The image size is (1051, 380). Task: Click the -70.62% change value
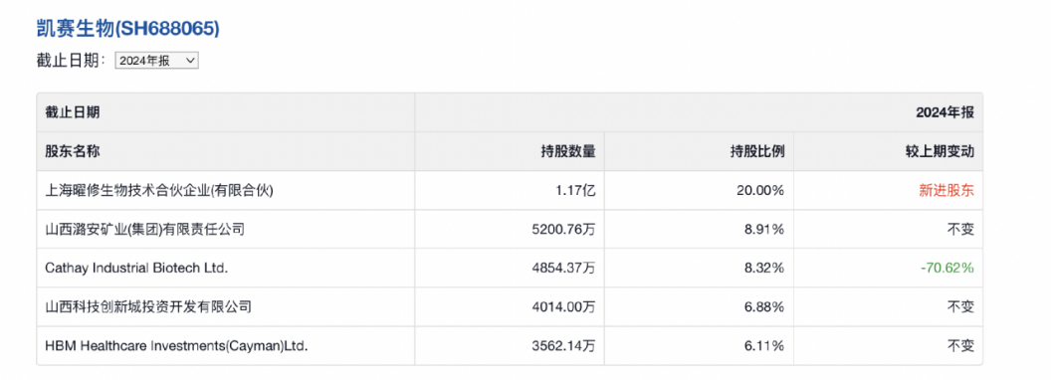946,268
